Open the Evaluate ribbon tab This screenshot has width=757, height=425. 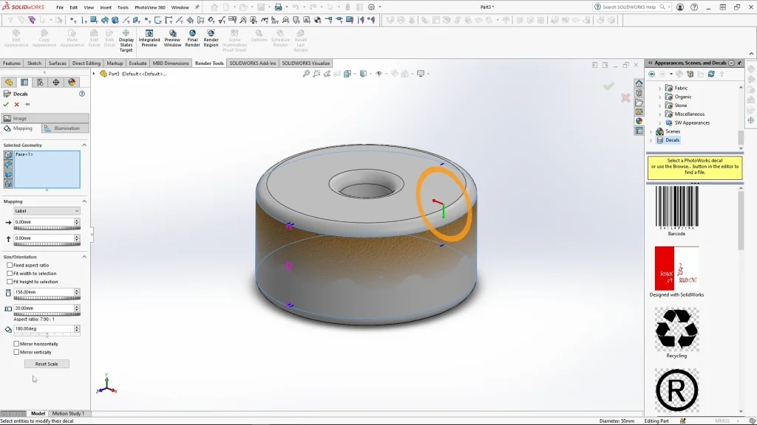tap(138, 63)
